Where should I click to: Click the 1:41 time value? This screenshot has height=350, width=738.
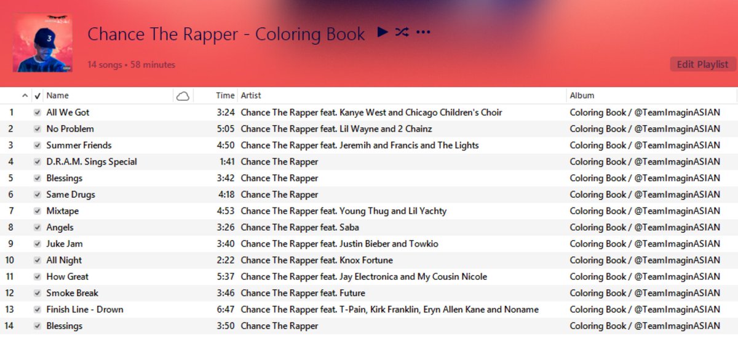coord(227,162)
